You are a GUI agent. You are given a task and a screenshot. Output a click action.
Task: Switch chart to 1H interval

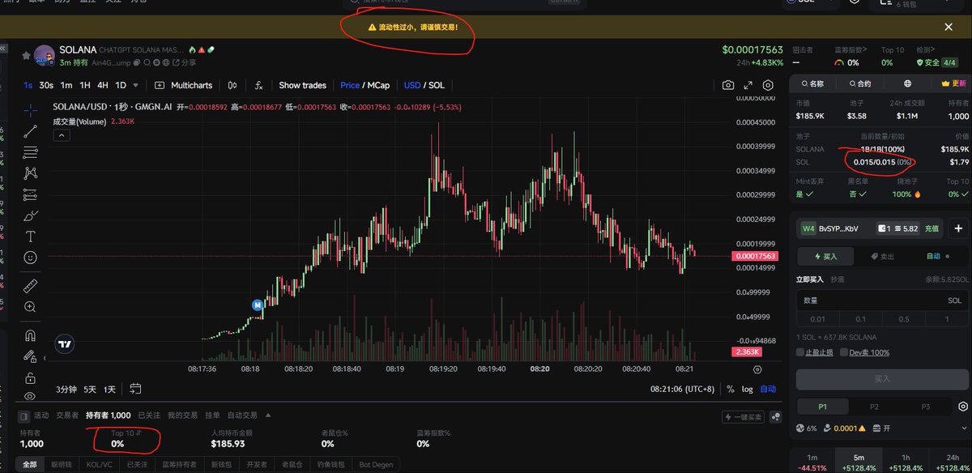[84, 85]
